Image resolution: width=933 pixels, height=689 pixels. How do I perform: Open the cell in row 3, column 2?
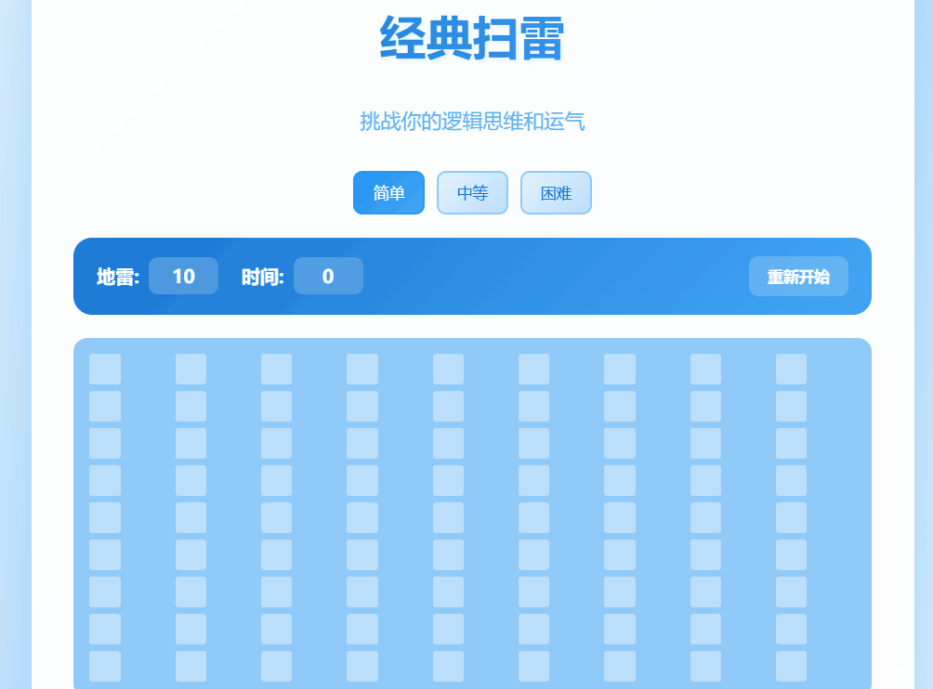[x=191, y=444]
